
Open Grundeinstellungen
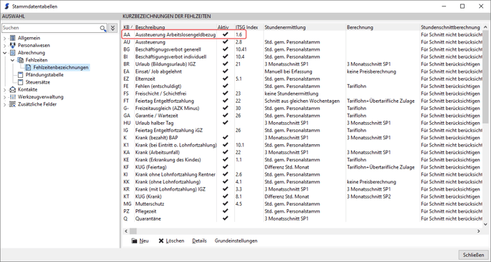(236, 241)
